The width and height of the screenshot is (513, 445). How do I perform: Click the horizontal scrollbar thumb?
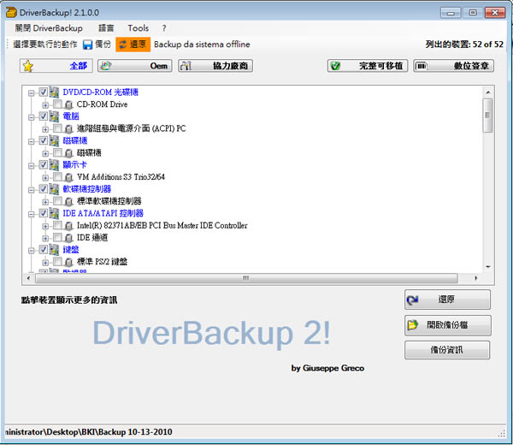click(x=246, y=278)
